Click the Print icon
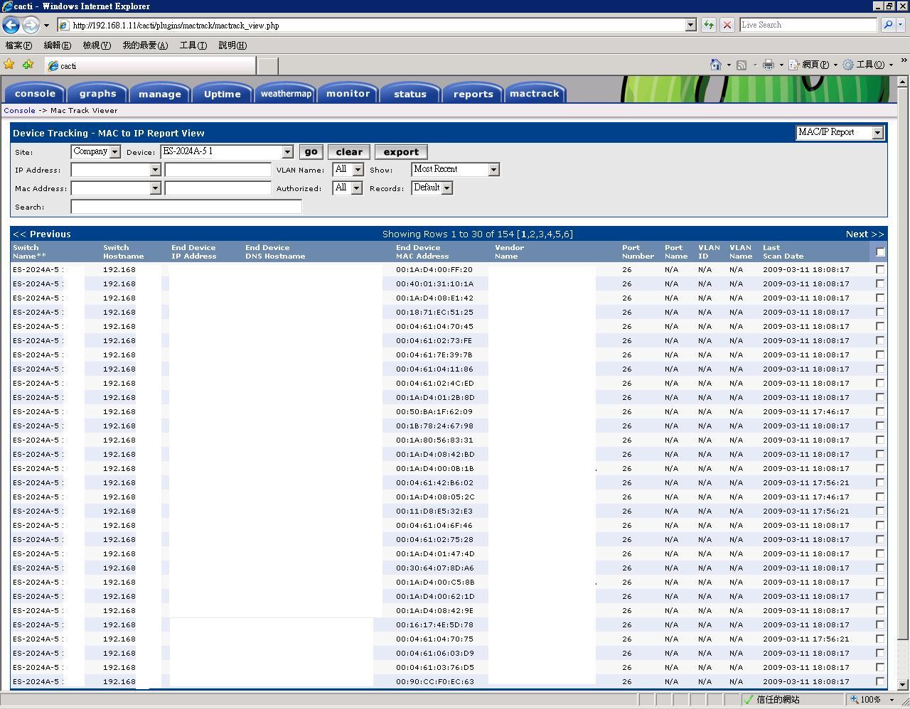This screenshot has height=709, width=910. click(x=769, y=65)
